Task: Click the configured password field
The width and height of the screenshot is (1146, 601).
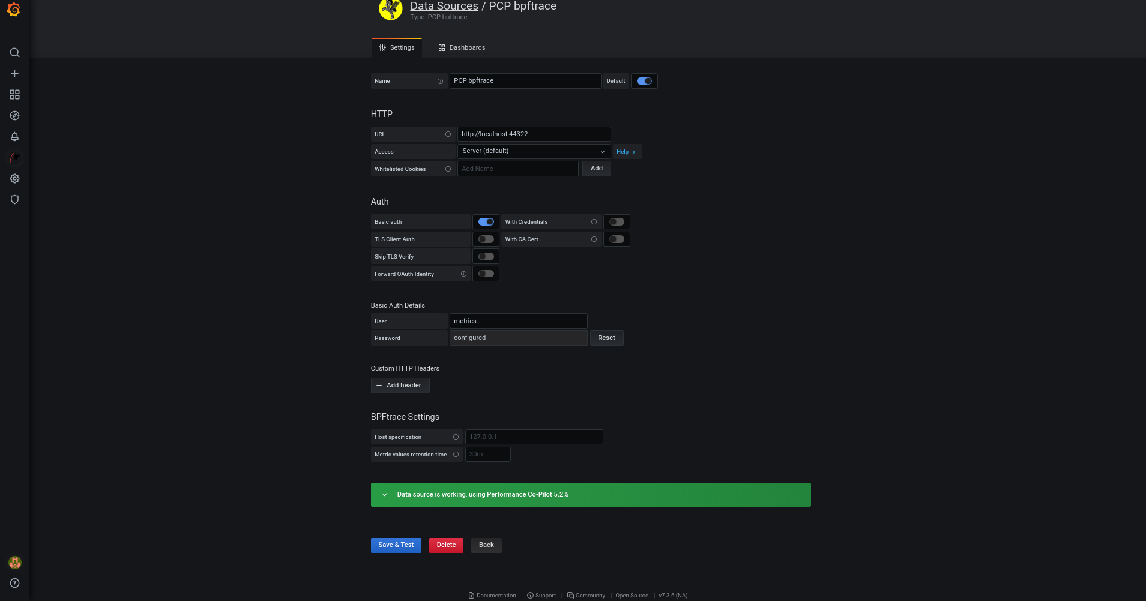Action: (518, 338)
